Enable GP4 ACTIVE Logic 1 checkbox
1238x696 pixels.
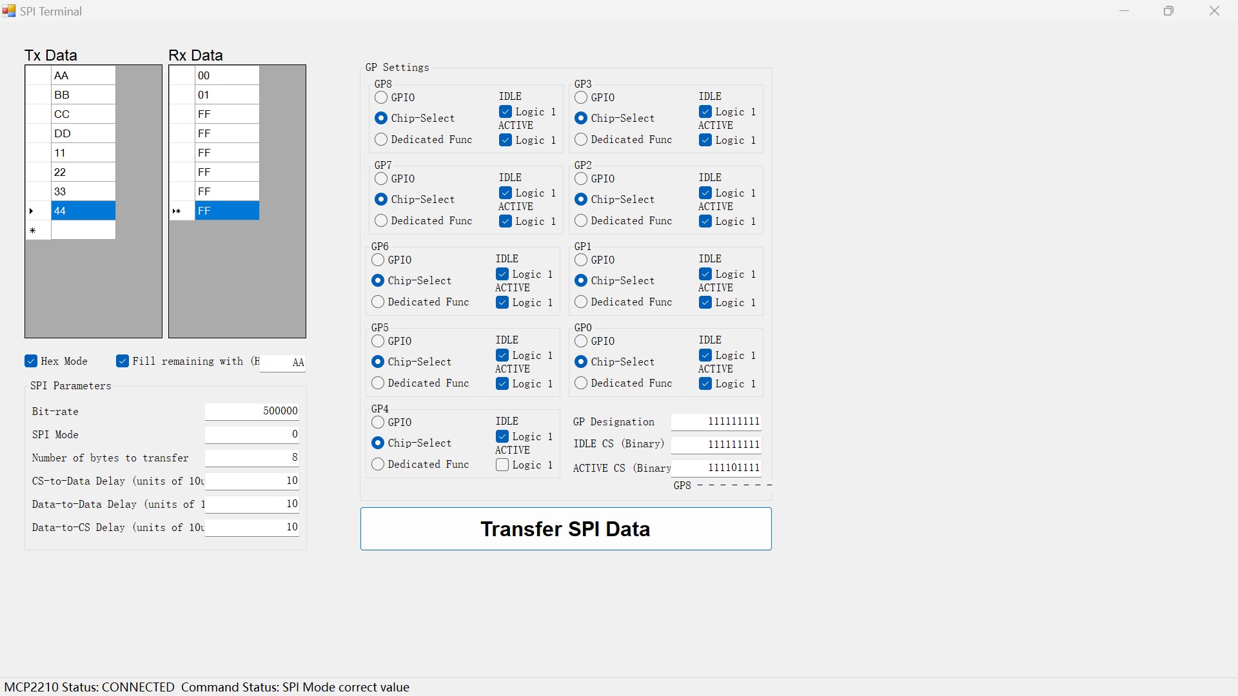pos(502,465)
